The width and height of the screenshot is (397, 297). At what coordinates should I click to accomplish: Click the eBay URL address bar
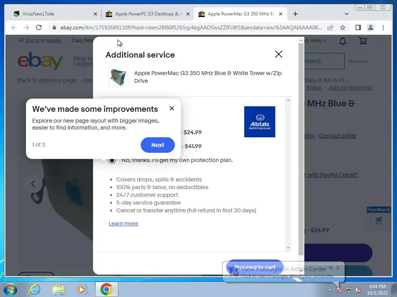[191, 27]
